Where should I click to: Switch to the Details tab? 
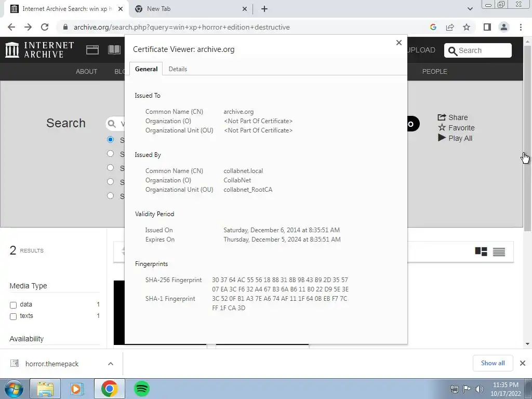pos(178,69)
